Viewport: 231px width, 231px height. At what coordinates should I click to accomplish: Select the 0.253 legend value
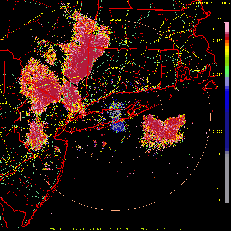point(217,188)
